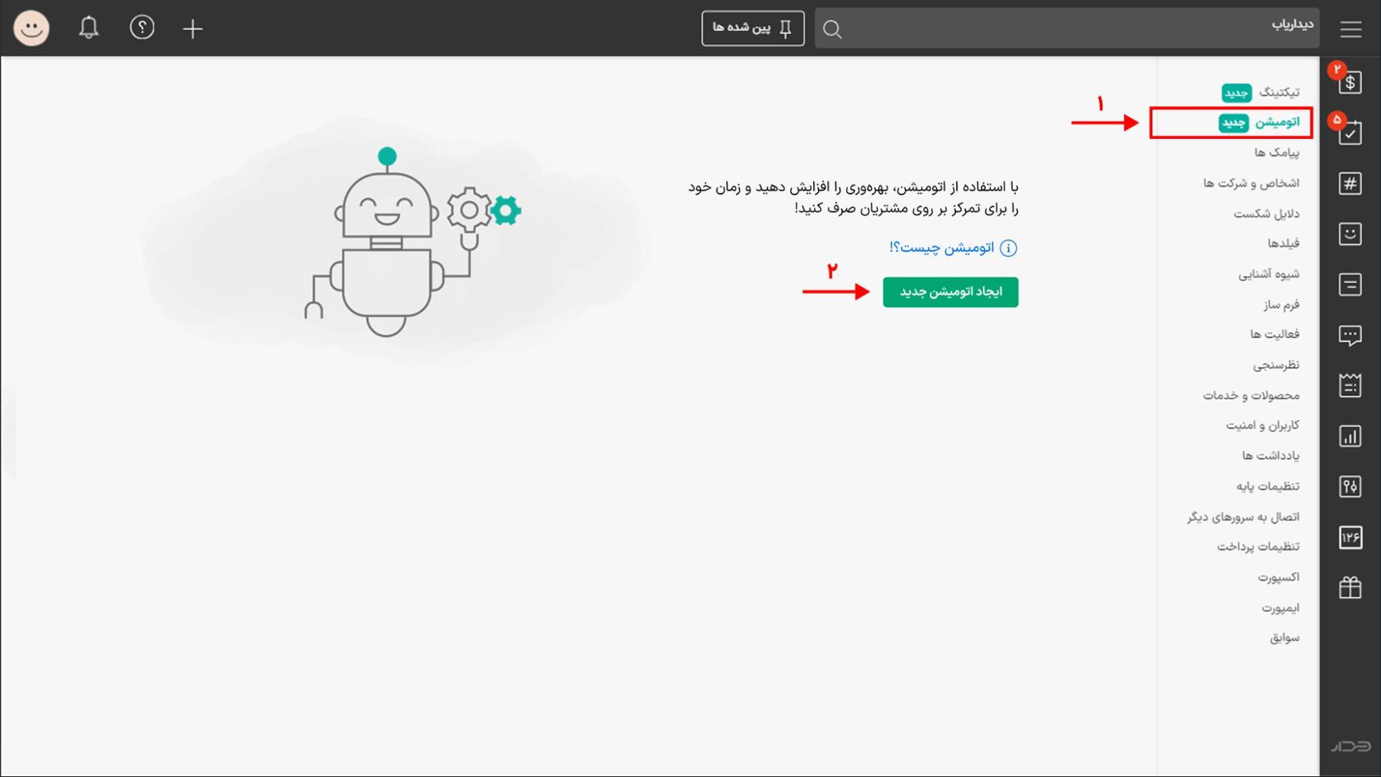Open the checkmark tasks calendar icon
Image resolution: width=1381 pixels, height=777 pixels.
click(x=1349, y=133)
